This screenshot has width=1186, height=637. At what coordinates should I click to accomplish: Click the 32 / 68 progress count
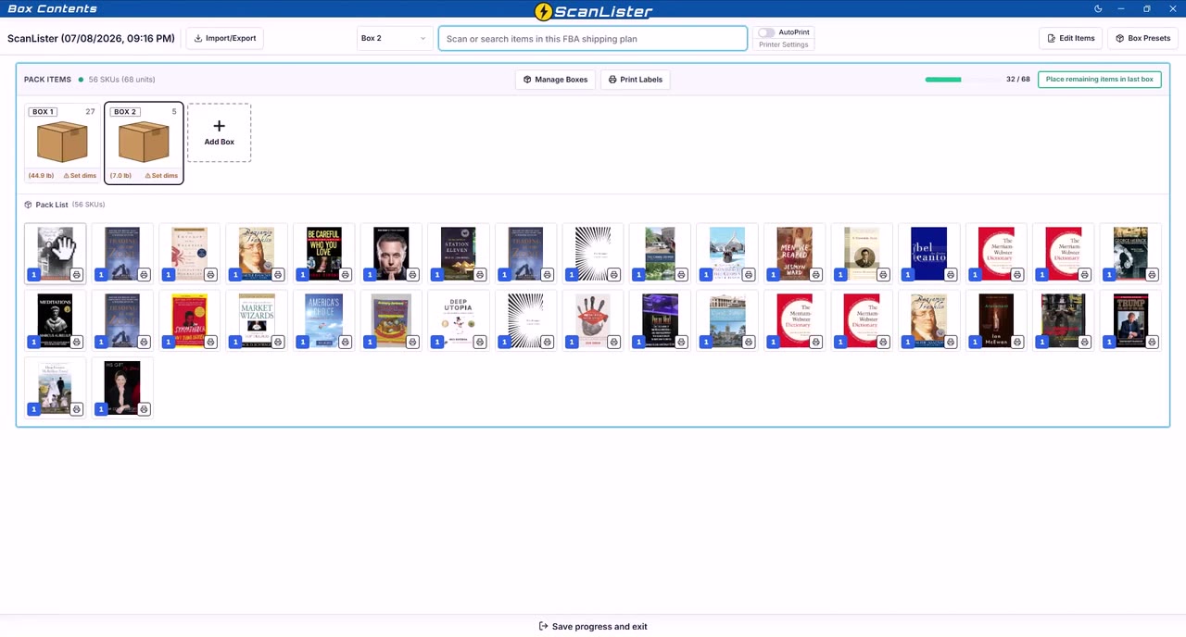pos(1018,80)
